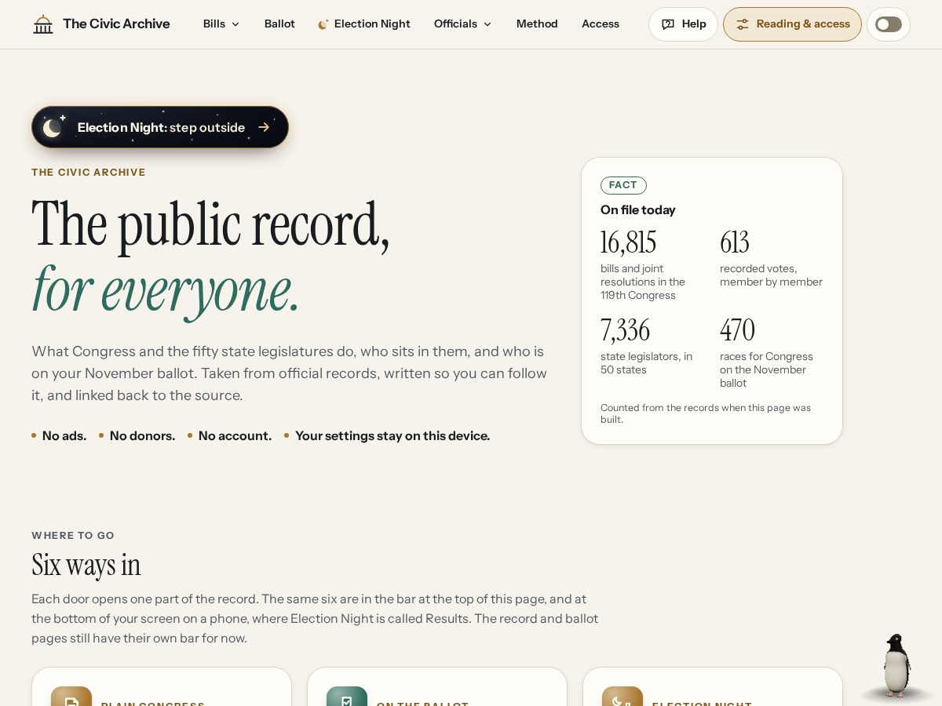This screenshot has height=706, width=942.
Task: Click the 'Counted from the records' footnote
Action: click(706, 413)
